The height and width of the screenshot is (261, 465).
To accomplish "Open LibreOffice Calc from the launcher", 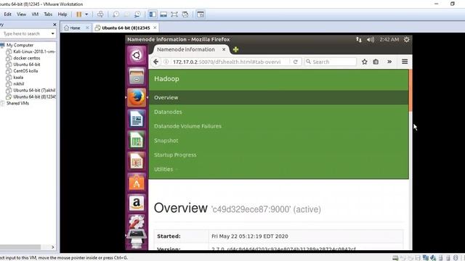I will point(137,140).
